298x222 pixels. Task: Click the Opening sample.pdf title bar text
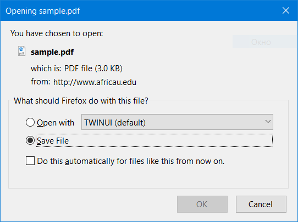43,11
